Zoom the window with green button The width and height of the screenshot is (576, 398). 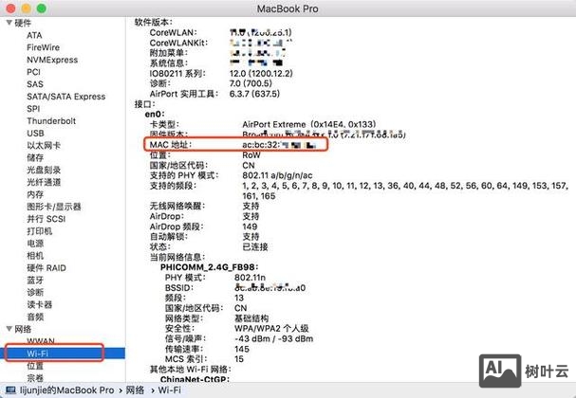pyautogui.click(x=42, y=9)
